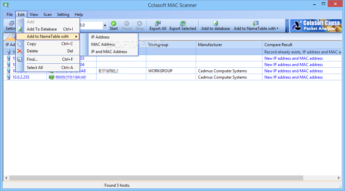Image resolution: width=345 pixels, height=191 pixels.
Task: Select MAC Address submenu option
Action: [109, 44]
